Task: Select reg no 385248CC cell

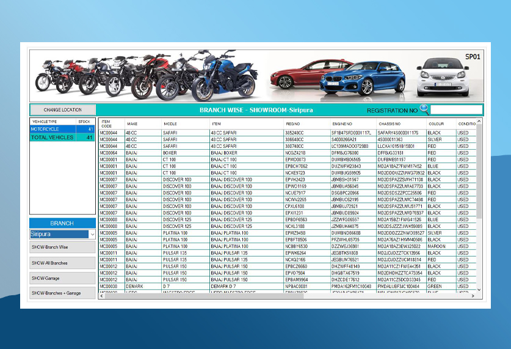Action: tap(307, 133)
